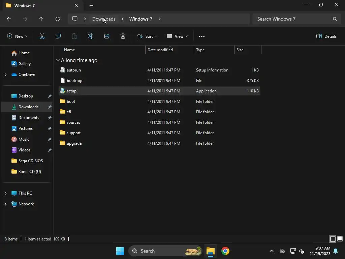Open the Sonic CD (U) folder shortcut
This screenshot has width=345, height=259.
click(27, 172)
